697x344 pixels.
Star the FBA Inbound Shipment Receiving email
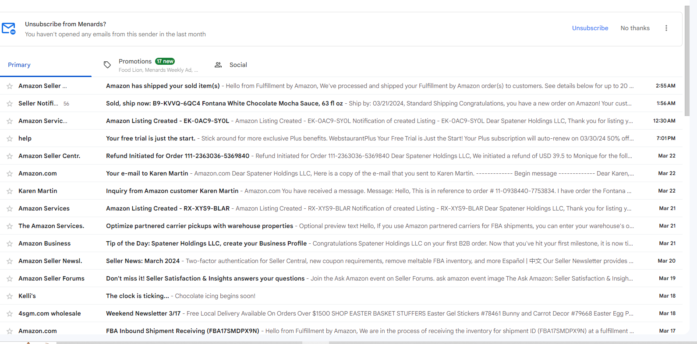click(x=10, y=331)
